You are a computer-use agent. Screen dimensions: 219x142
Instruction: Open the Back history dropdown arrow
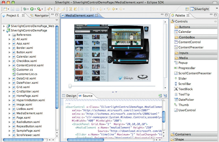(117, 9)
